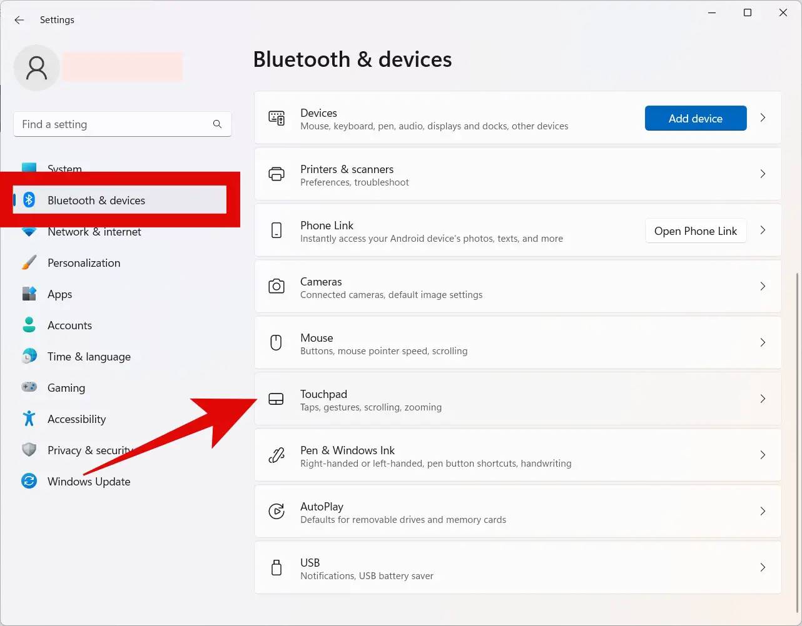This screenshot has width=802, height=626.
Task: Click the Printers & scanners icon
Action: click(276, 174)
